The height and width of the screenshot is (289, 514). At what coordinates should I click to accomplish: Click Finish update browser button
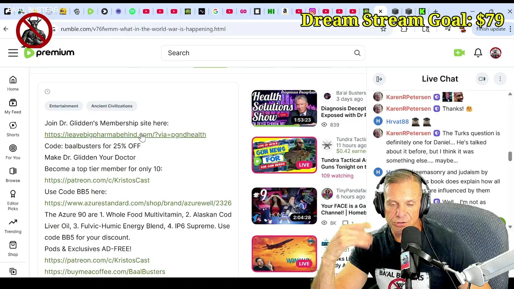[x=491, y=29]
